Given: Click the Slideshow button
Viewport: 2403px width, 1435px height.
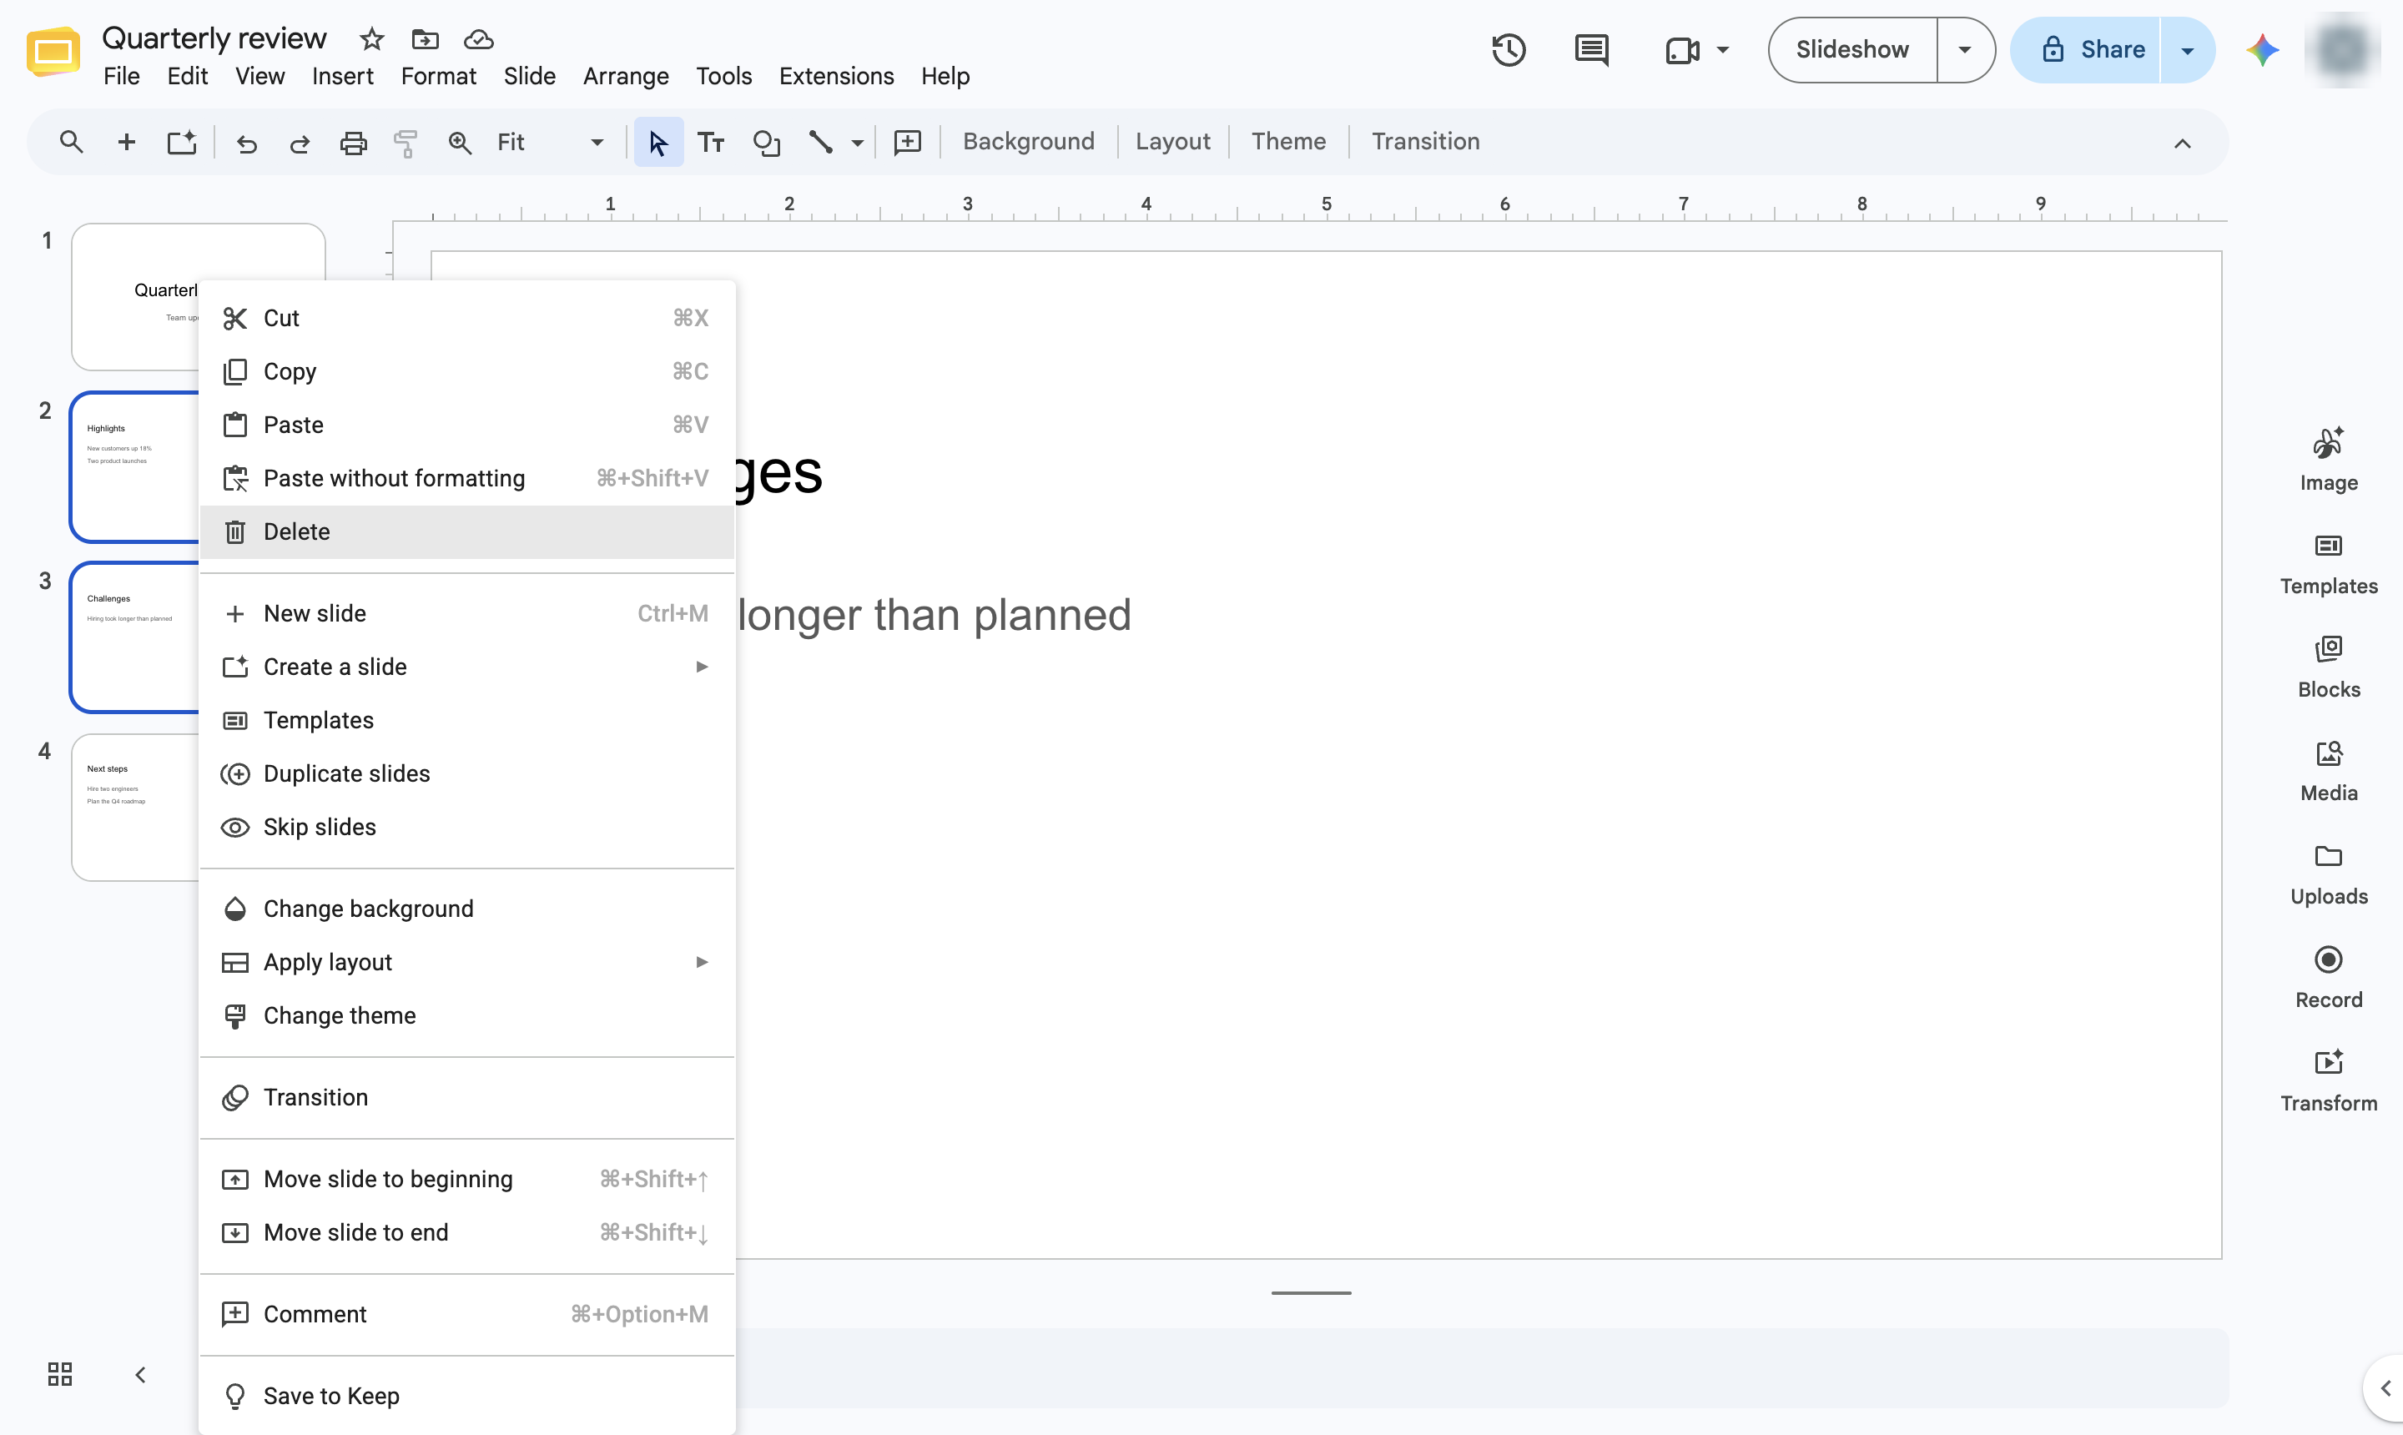Looking at the screenshot, I should (1851, 49).
